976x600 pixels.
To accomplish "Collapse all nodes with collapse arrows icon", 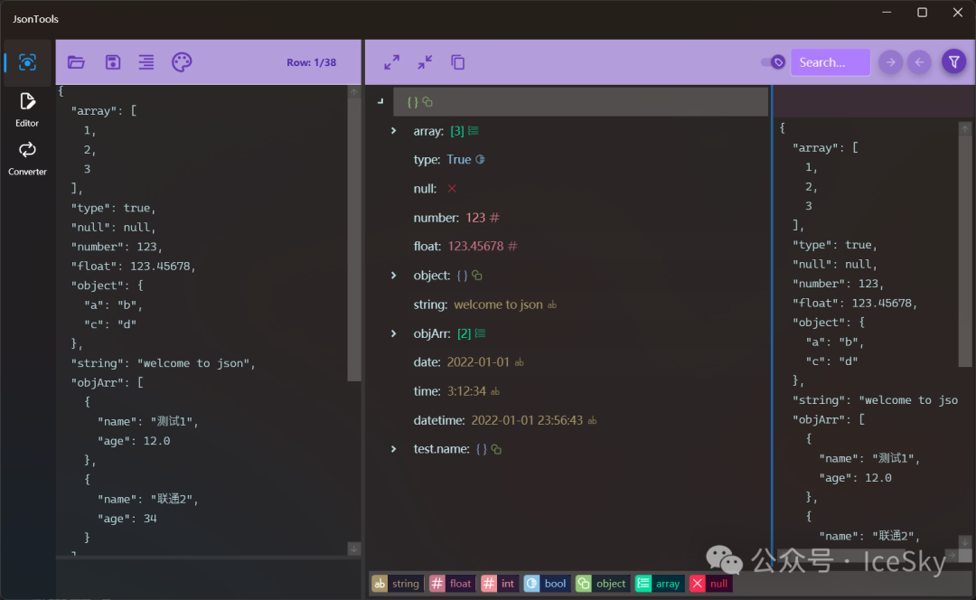I will (x=425, y=62).
